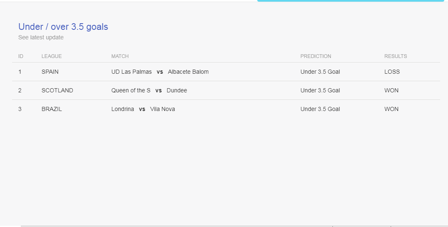Image resolution: width=448 pixels, height=227 pixels.
Task: Click Under 3.5 Goal prediction for Brazil
Action: point(320,109)
